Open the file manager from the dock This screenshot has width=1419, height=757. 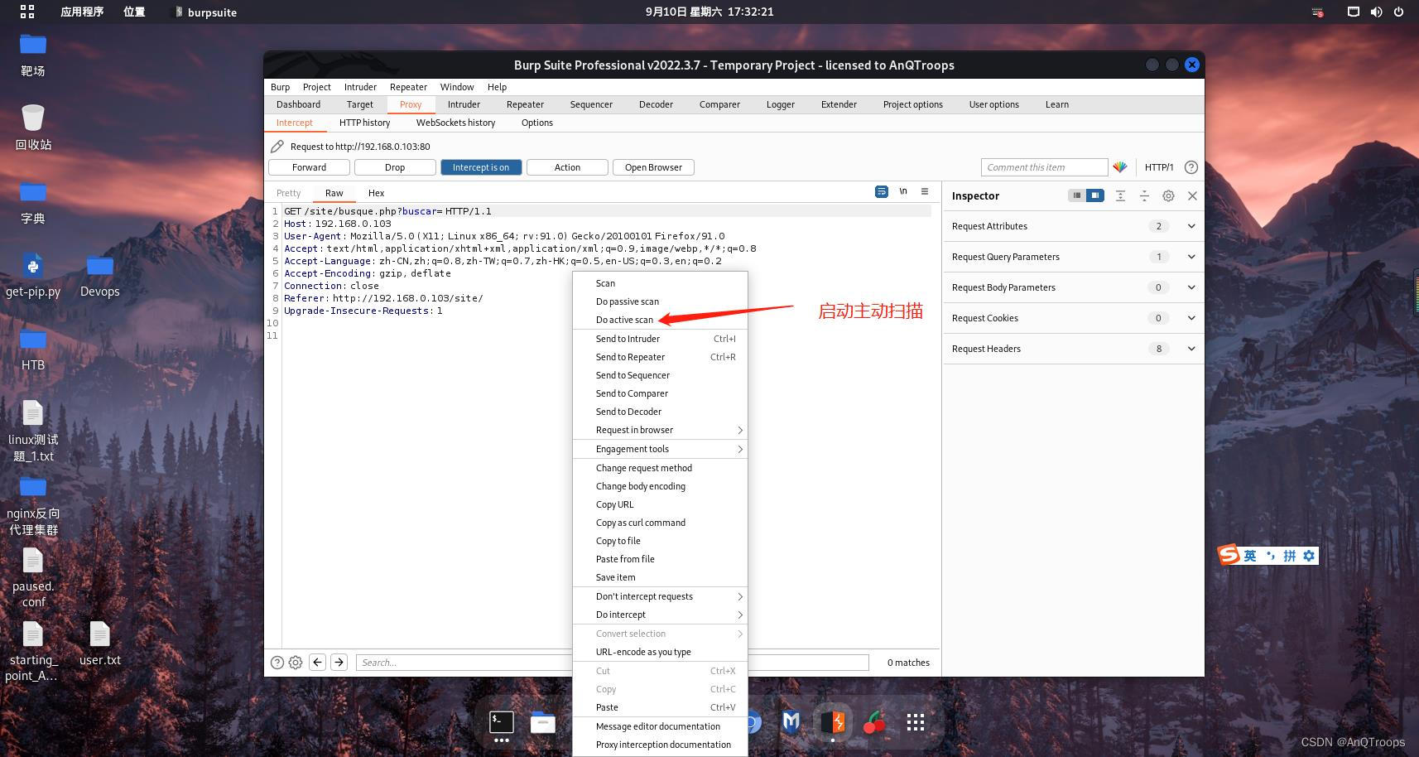pyautogui.click(x=542, y=722)
